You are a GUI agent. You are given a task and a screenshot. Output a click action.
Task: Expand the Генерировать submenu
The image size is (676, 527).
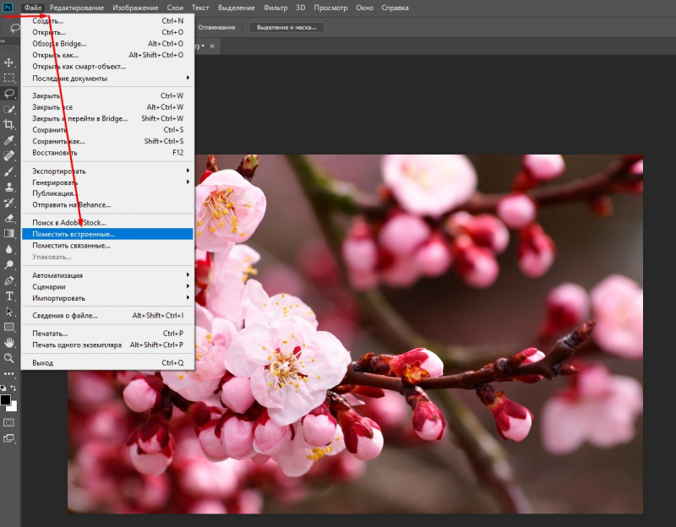(x=107, y=182)
